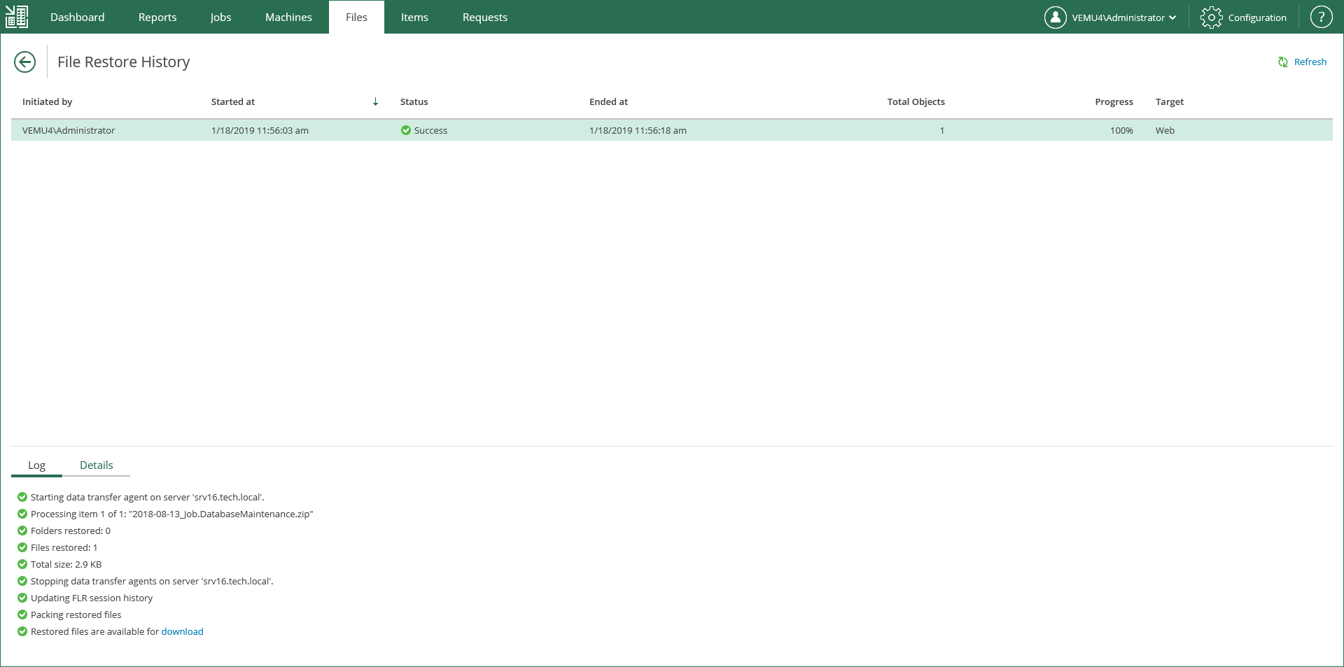1344x667 pixels.
Task: Click check icon beside Files restored: 1
Action: tap(22, 547)
